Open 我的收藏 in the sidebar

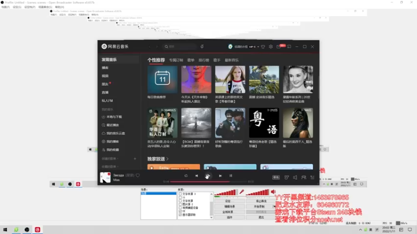pos(111,150)
